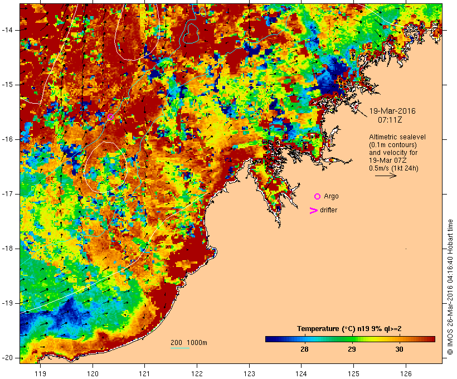This screenshot has height=379, width=457.
Task: Click longitude label '123'
Action: [249, 374]
